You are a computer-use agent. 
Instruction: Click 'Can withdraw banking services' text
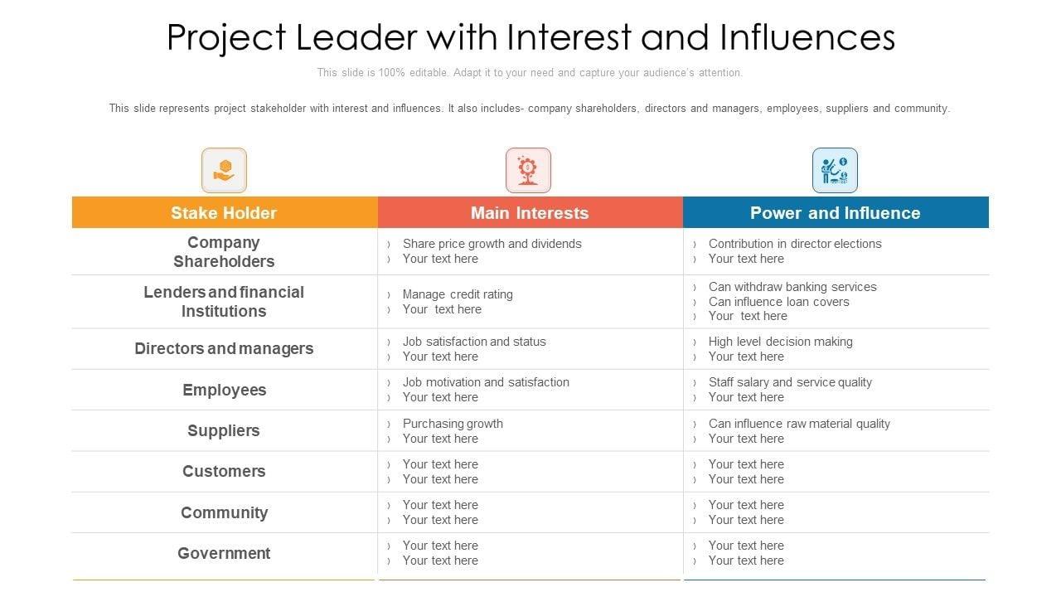792,287
